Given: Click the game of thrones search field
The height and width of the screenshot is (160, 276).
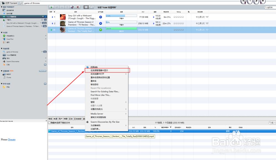Looking at the screenshot, I should click(x=123, y=3).
